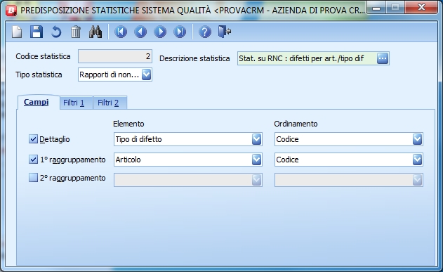Click the application logo in the title bar

[x=11, y=11]
